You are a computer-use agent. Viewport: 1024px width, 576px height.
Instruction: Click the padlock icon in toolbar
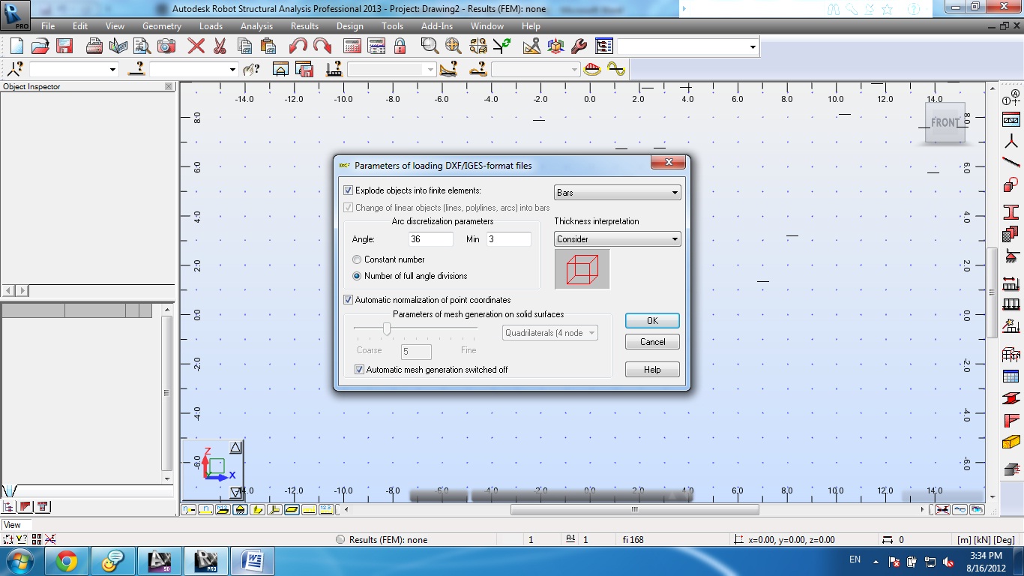click(x=400, y=46)
